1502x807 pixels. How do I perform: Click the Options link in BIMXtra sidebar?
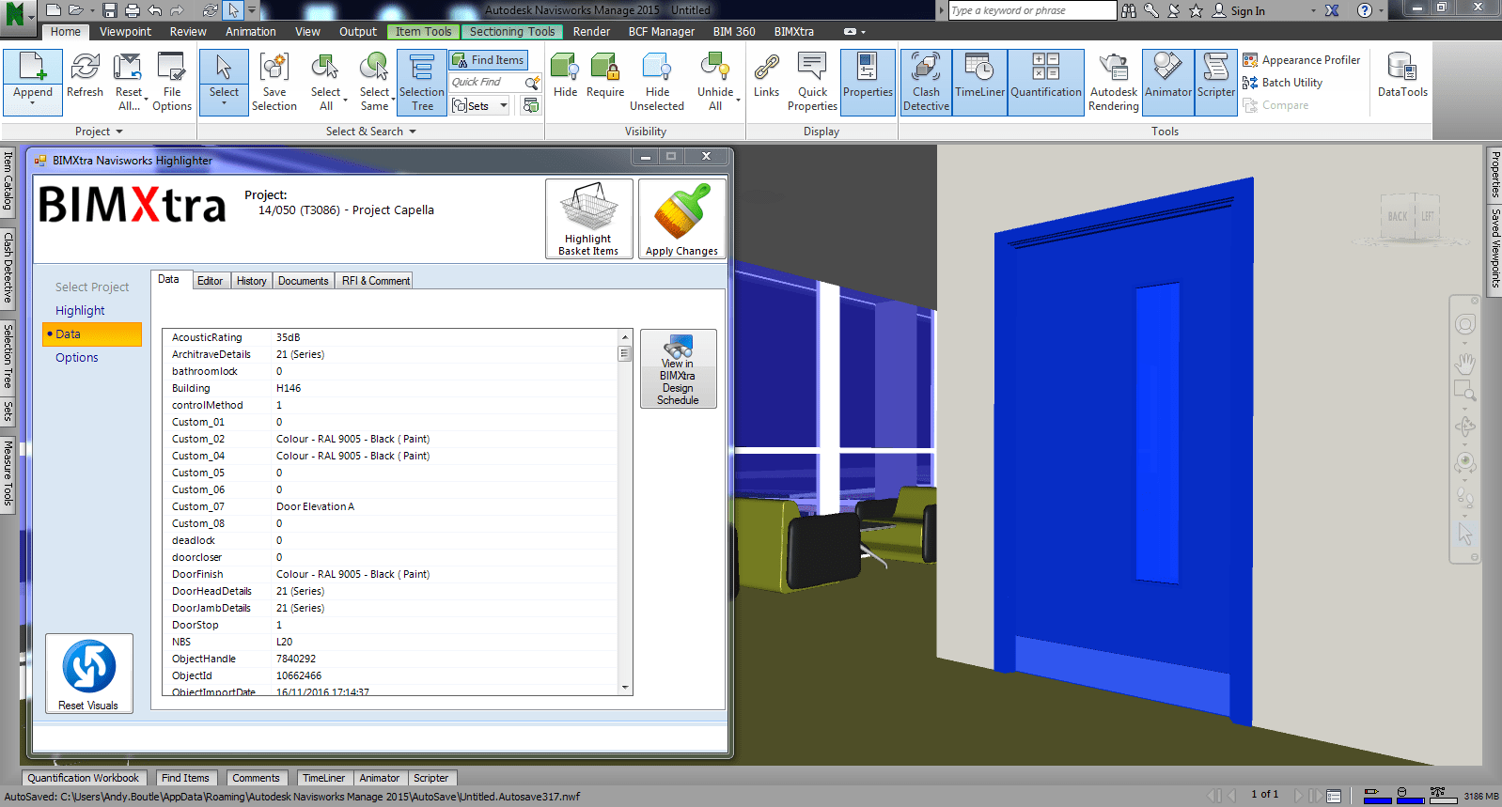(x=77, y=358)
